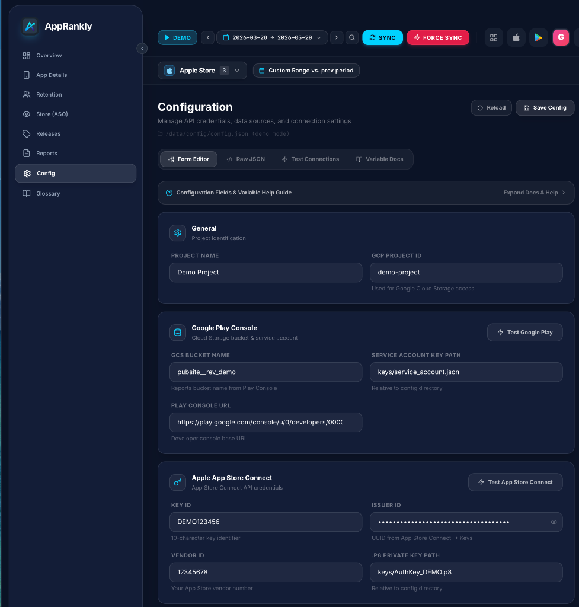The image size is (579, 607).
Task: Open Test Connections tab
Action: click(x=311, y=159)
